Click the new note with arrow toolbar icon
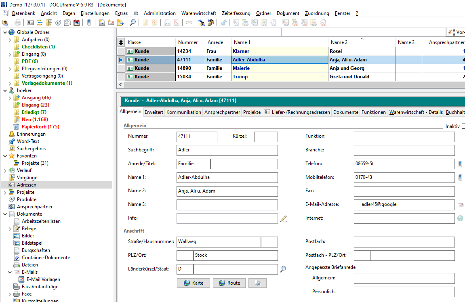The image size is (465, 302). (120, 23)
